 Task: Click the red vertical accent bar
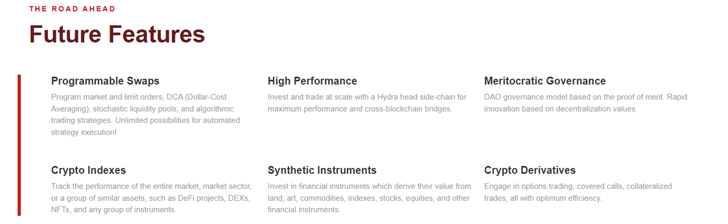tap(19, 145)
